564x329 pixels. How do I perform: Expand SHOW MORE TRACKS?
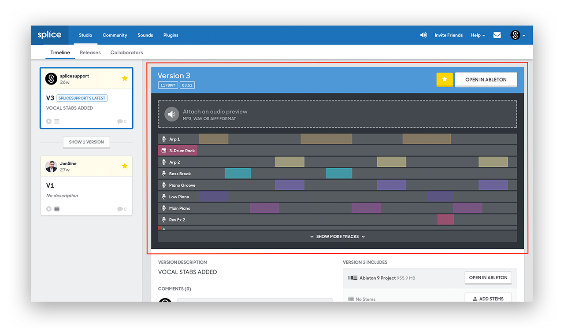[338, 237]
